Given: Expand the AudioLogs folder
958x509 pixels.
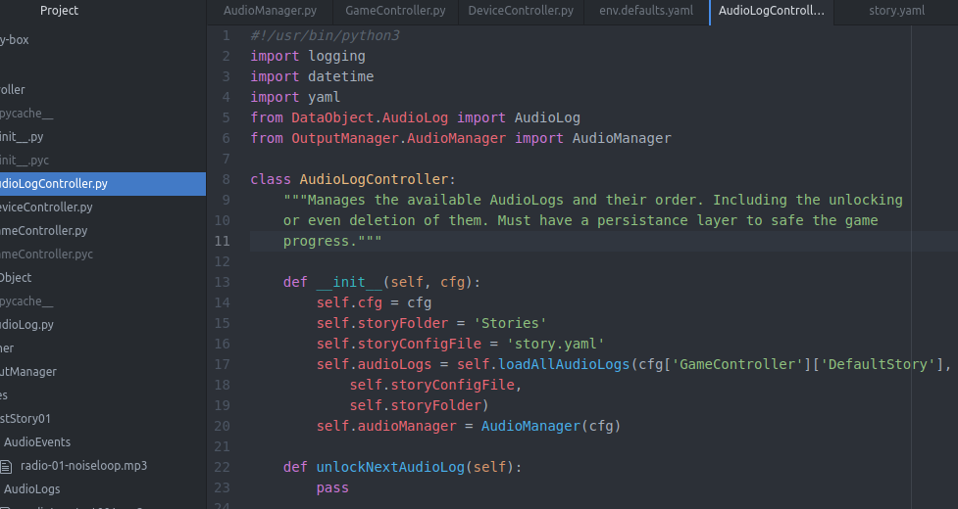Looking at the screenshot, I should [31, 488].
